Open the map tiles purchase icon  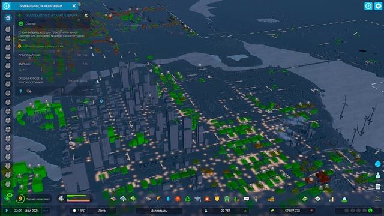(317, 199)
